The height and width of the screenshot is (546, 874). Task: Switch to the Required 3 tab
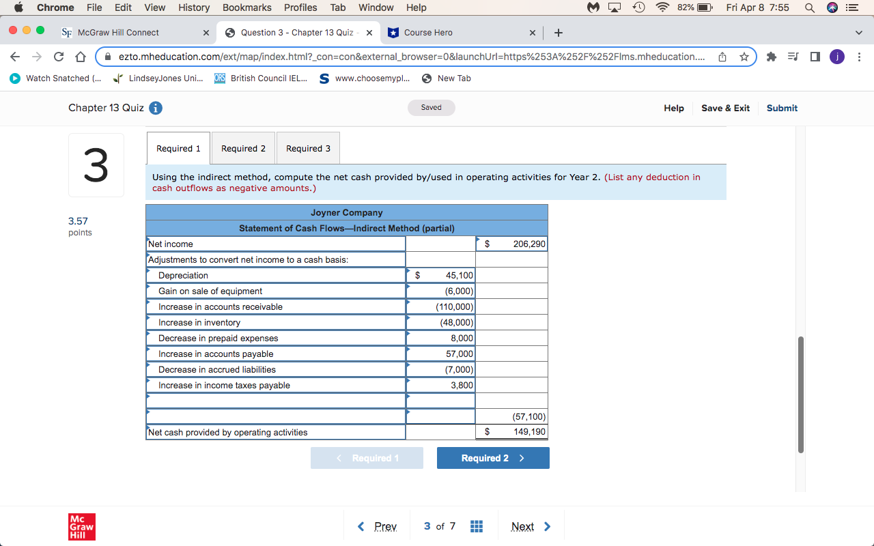308,148
